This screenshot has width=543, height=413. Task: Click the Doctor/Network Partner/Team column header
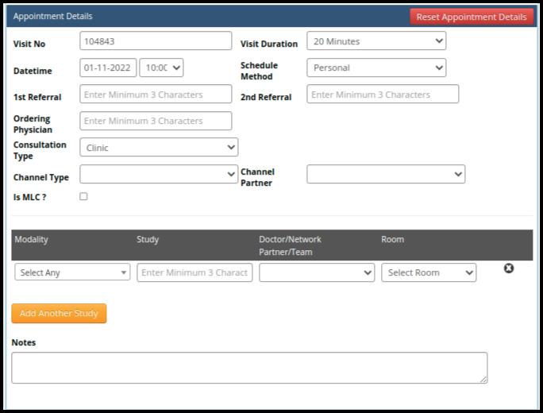[291, 245]
